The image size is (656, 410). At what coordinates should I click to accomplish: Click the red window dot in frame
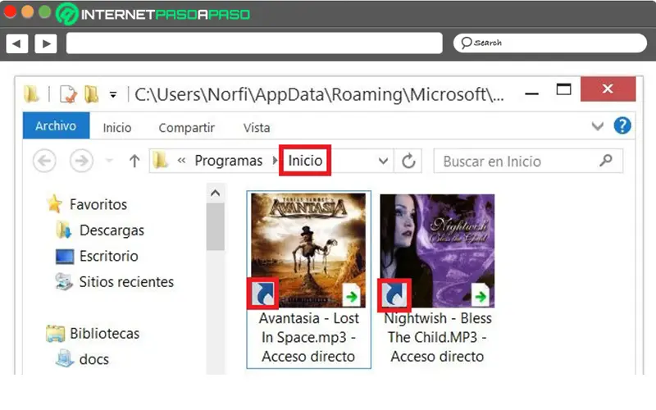click(x=10, y=11)
